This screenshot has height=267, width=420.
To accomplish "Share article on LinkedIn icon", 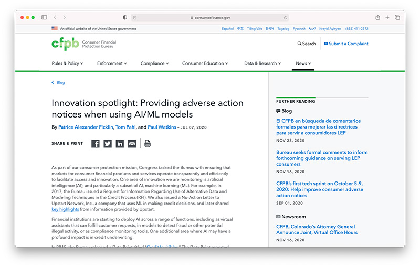I will pos(120,144).
